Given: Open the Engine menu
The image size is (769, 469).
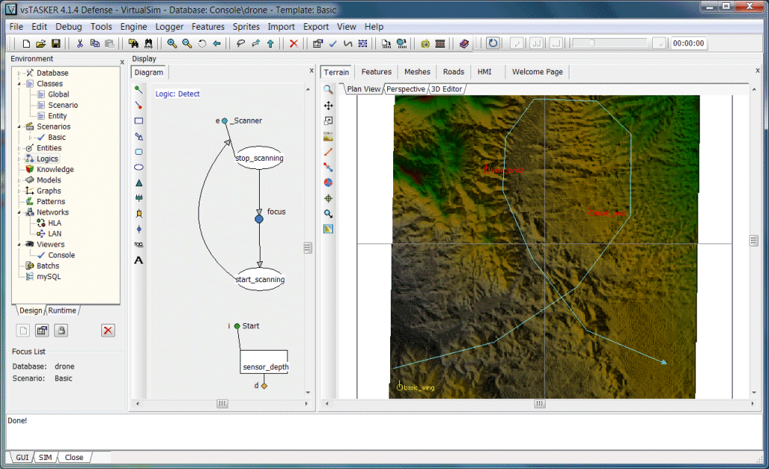Looking at the screenshot, I should click(x=133, y=27).
